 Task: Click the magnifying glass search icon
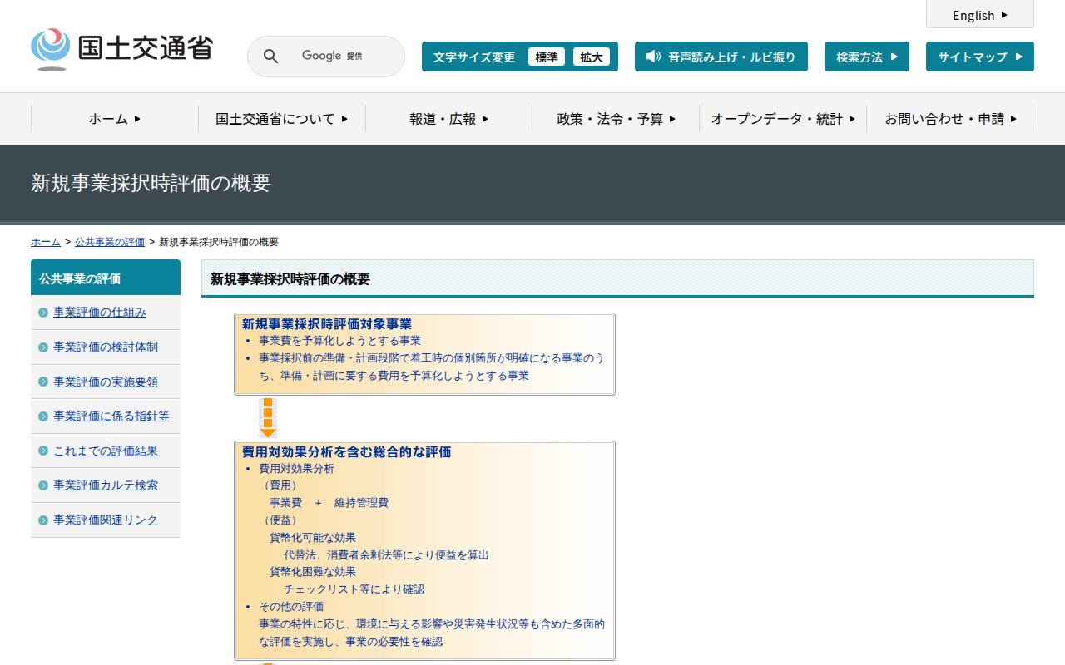point(271,57)
